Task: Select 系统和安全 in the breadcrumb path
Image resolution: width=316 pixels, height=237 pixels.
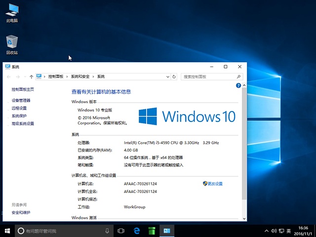Action: [80, 77]
